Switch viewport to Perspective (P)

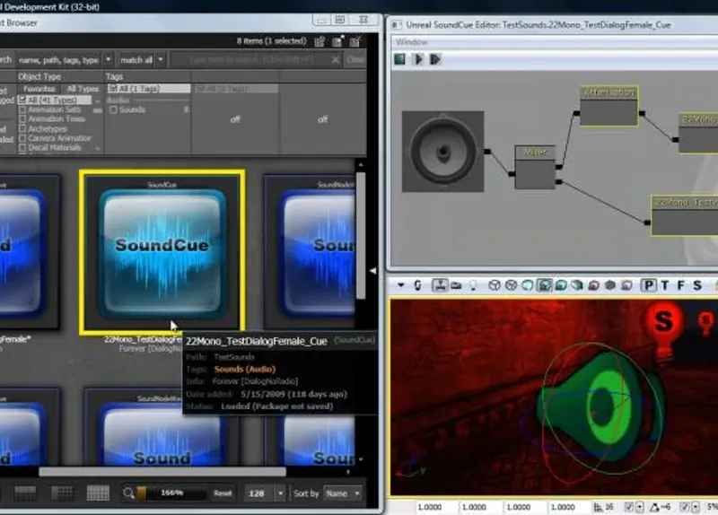tap(648, 285)
